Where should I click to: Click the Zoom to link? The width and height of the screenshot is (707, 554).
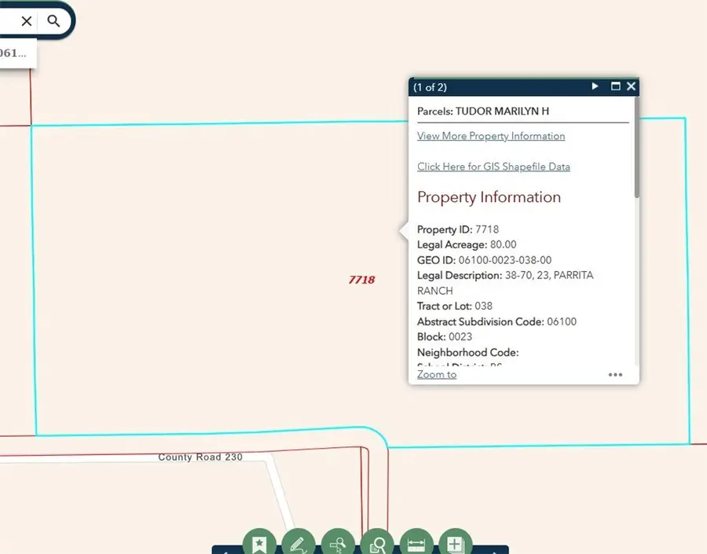[437, 374]
